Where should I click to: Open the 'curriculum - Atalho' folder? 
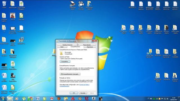(149, 29)
